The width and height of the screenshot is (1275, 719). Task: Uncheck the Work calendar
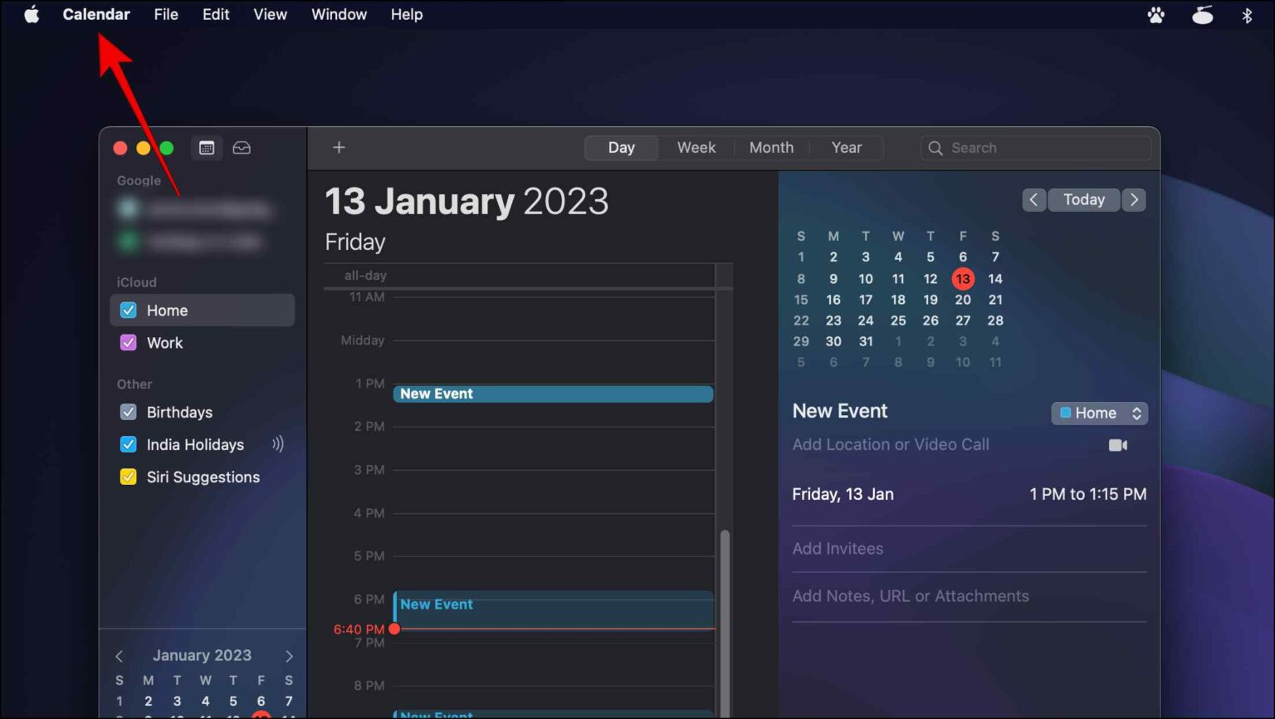click(x=128, y=342)
